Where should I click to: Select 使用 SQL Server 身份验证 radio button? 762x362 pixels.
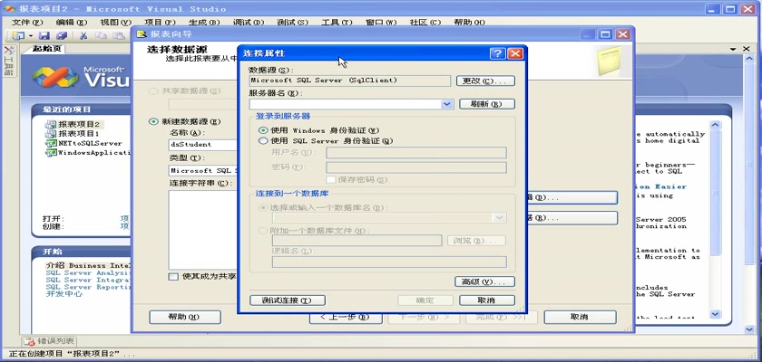tap(263, 141)
